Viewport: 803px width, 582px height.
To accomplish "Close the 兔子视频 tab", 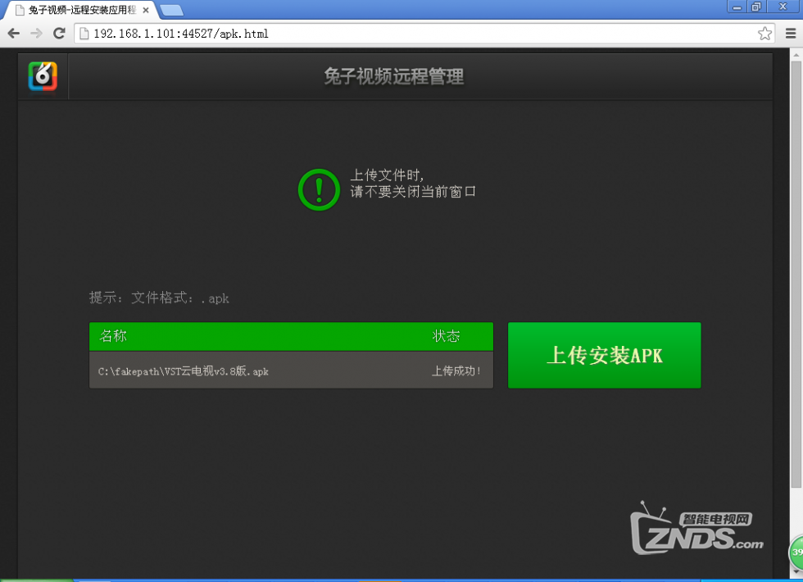I will coord(145,10).
